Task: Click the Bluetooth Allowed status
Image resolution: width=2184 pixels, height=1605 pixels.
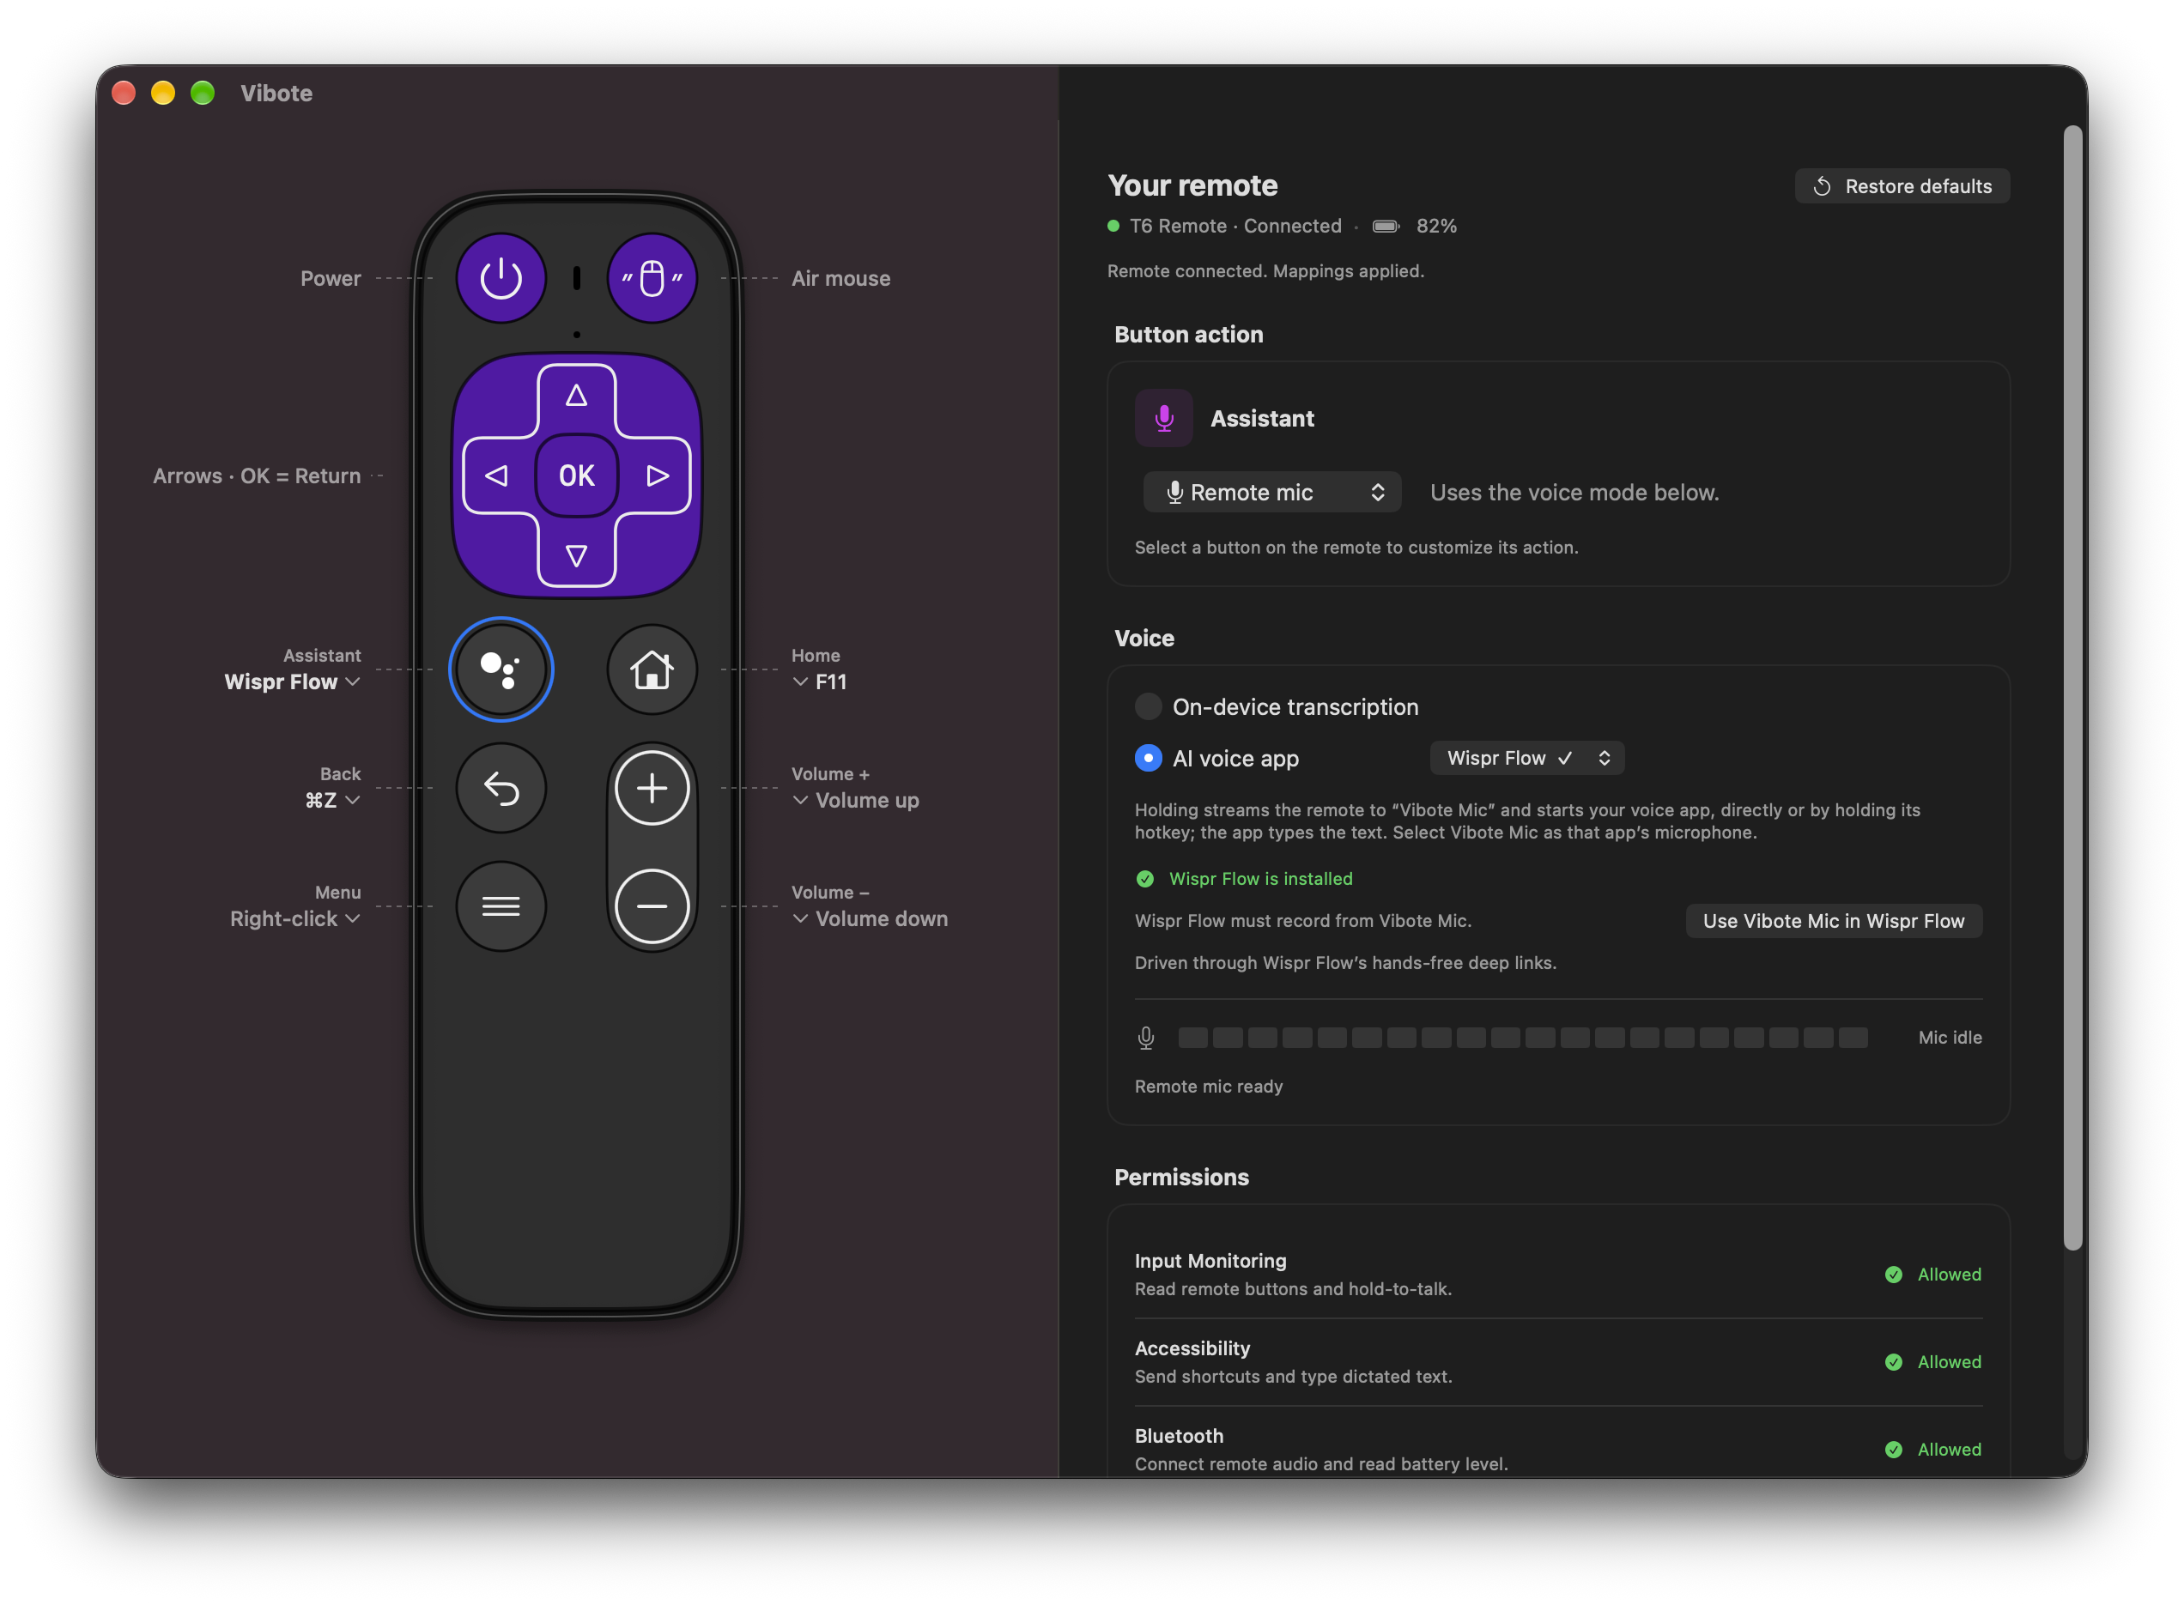Action: pyautogui.click(x=1933, y=1450)
